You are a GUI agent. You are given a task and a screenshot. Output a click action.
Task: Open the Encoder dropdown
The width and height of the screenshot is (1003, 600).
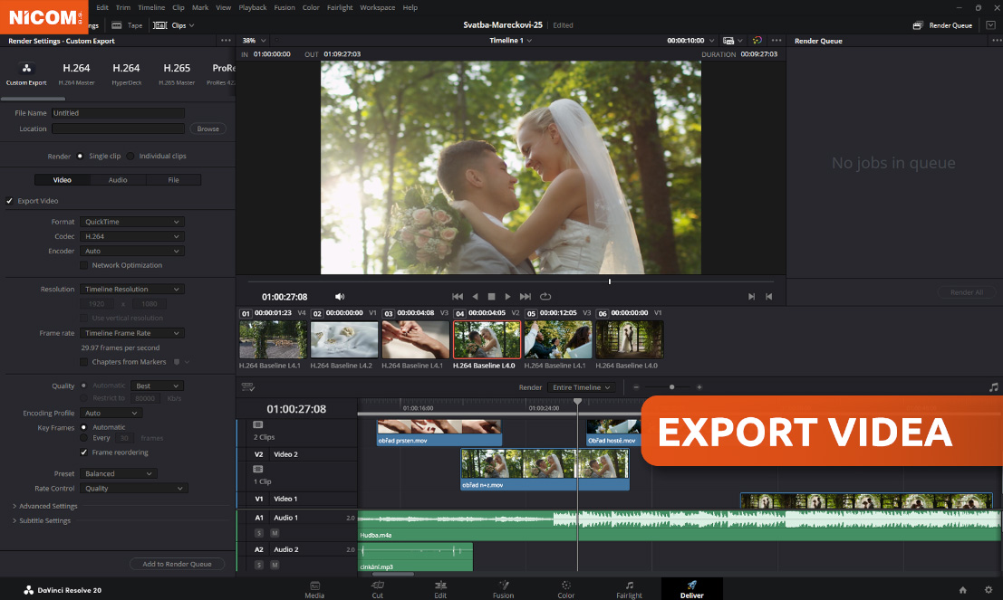pyautogui.click(x=131, y=251)
